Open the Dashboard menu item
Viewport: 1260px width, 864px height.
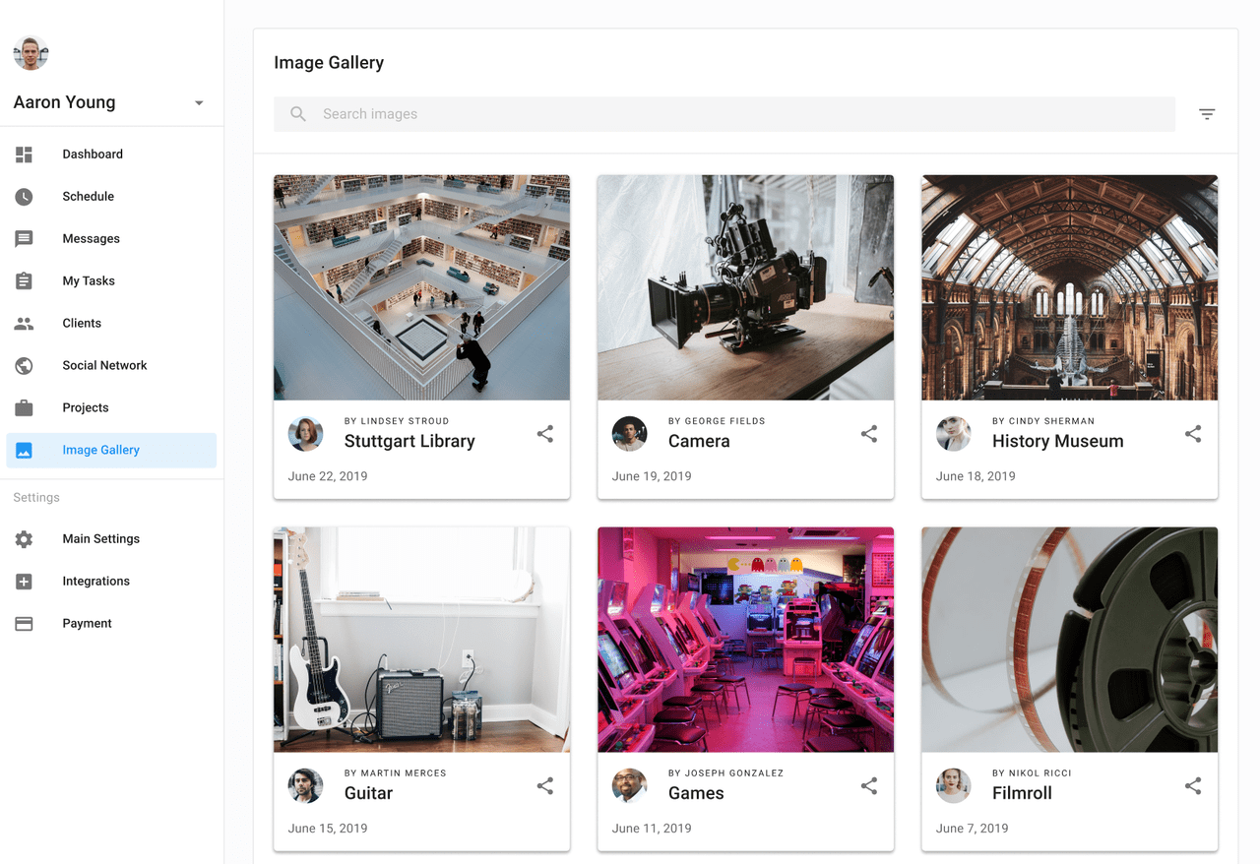click(x=111, y=154)
